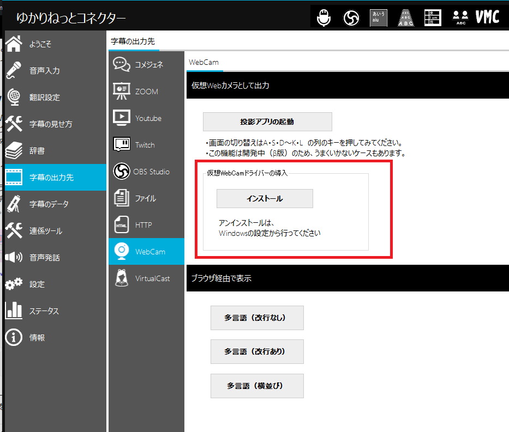Open the 連係ツール section
The image size is (509, 432).
[x=56, y=231]
